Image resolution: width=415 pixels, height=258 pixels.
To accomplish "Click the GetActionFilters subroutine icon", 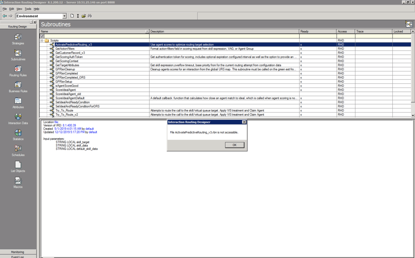I will tap(52, 49).
